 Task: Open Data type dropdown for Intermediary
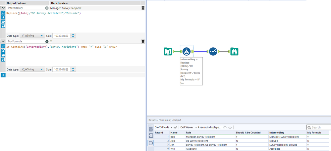click(x=32, y=36)
